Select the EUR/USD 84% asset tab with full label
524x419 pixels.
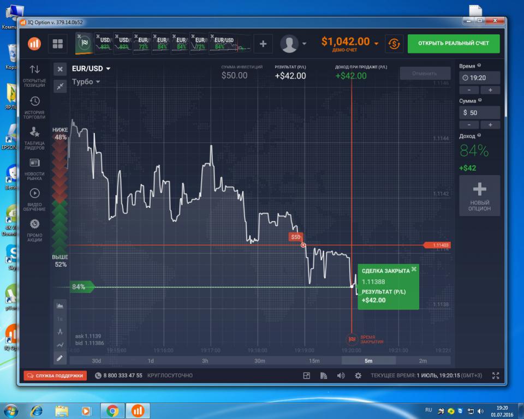[x=230, y=44]
